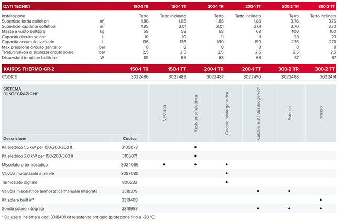Click Miscelatore termostatico dot under Nessuna column

pyautogui.click(x=164, y=164)
